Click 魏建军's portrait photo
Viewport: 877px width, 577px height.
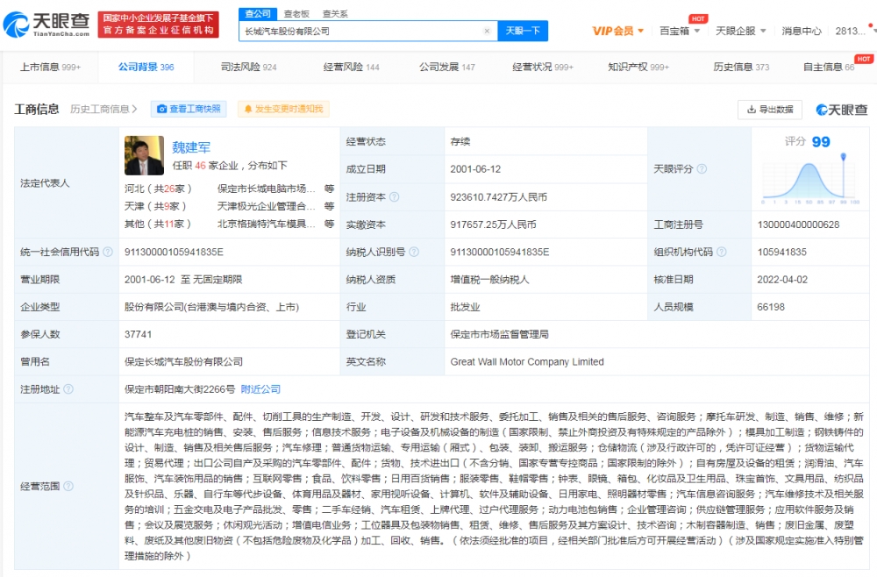tap(145, 155)
